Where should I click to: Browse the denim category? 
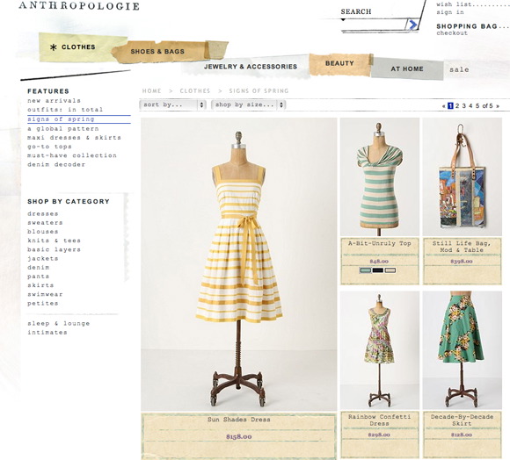39,268
